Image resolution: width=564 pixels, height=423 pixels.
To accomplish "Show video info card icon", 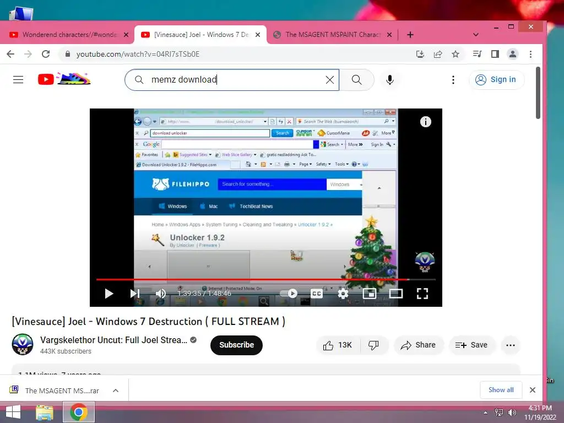I will [426, 122].
